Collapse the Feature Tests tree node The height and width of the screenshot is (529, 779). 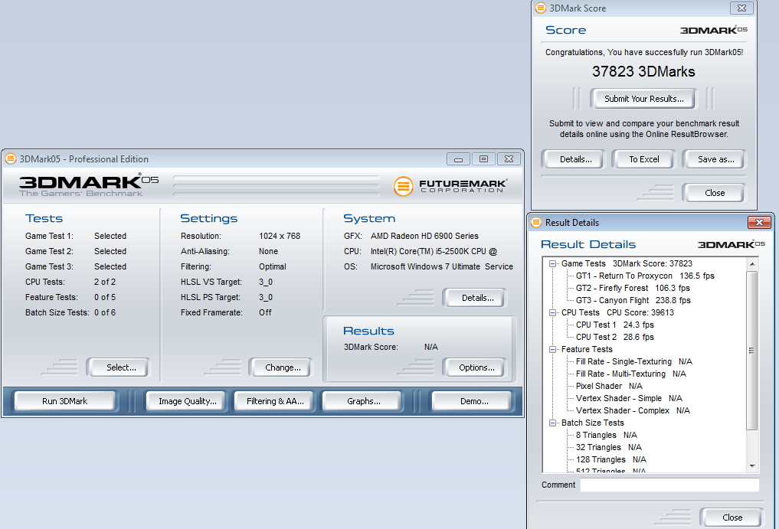click(552, 349)
